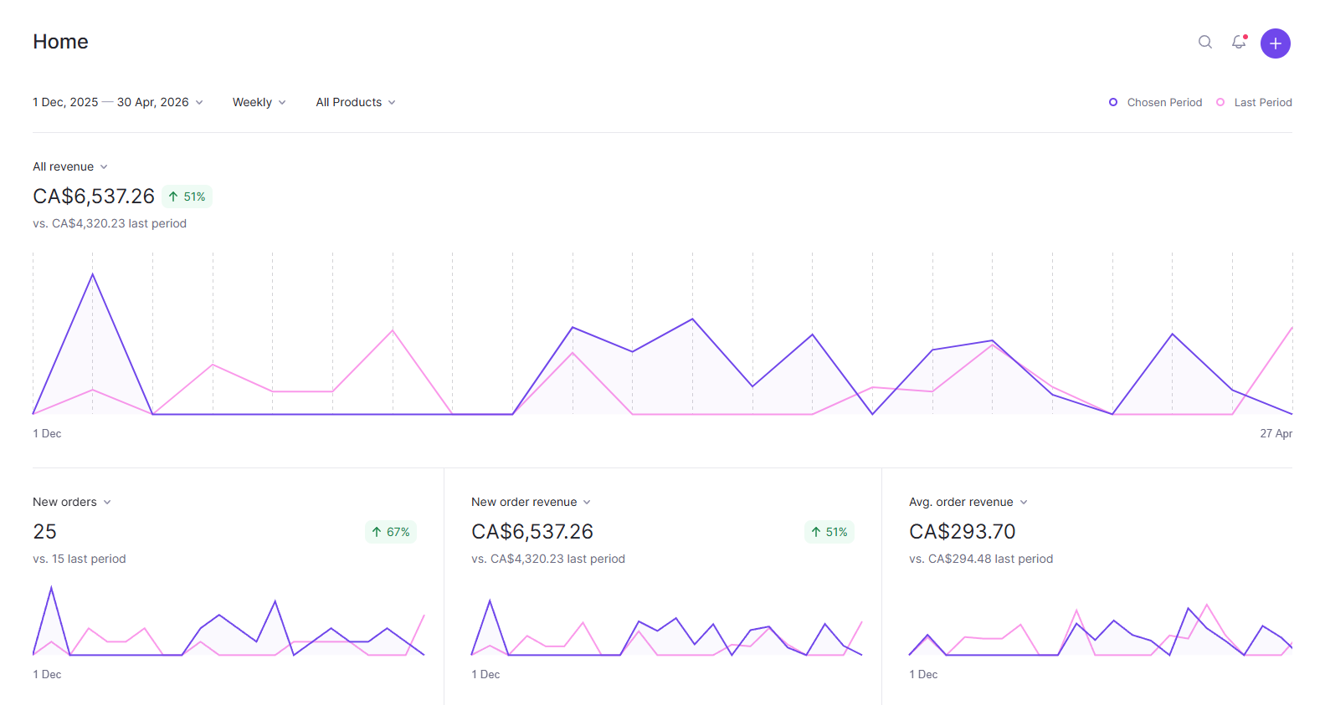This screenshot has width=1325, height=705.
Task: Toggle Last Period series label
Action: click(x=1262, y=102)
